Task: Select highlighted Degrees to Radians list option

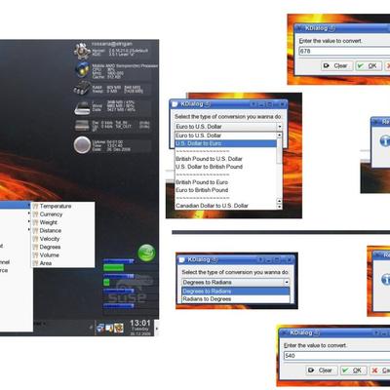Action: coord(236,292)
